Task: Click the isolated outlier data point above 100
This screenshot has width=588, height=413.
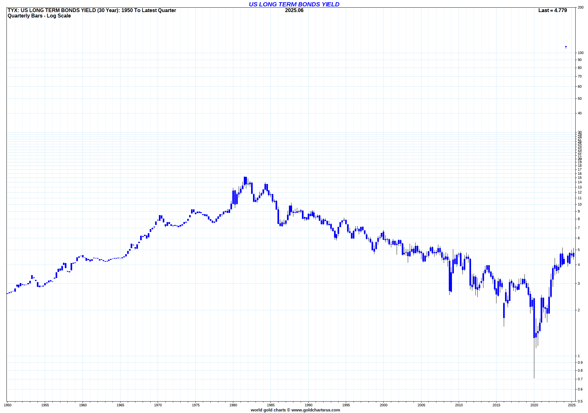Action: coord(566,47)
